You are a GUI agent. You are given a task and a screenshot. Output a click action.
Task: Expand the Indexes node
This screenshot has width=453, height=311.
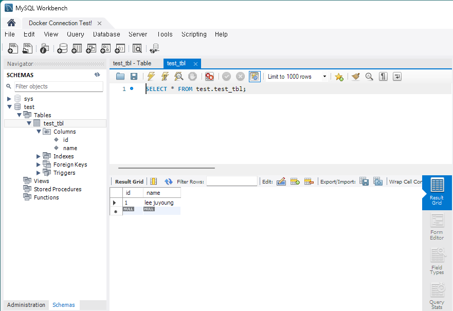tap(39, 156)
